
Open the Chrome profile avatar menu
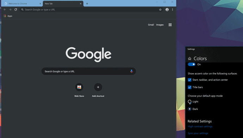click(167, 10)
